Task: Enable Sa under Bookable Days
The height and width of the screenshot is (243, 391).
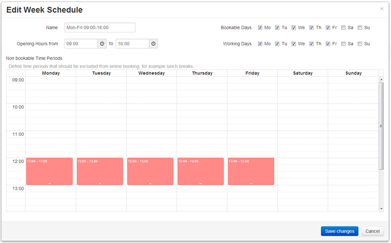Action: pos(343,28)
